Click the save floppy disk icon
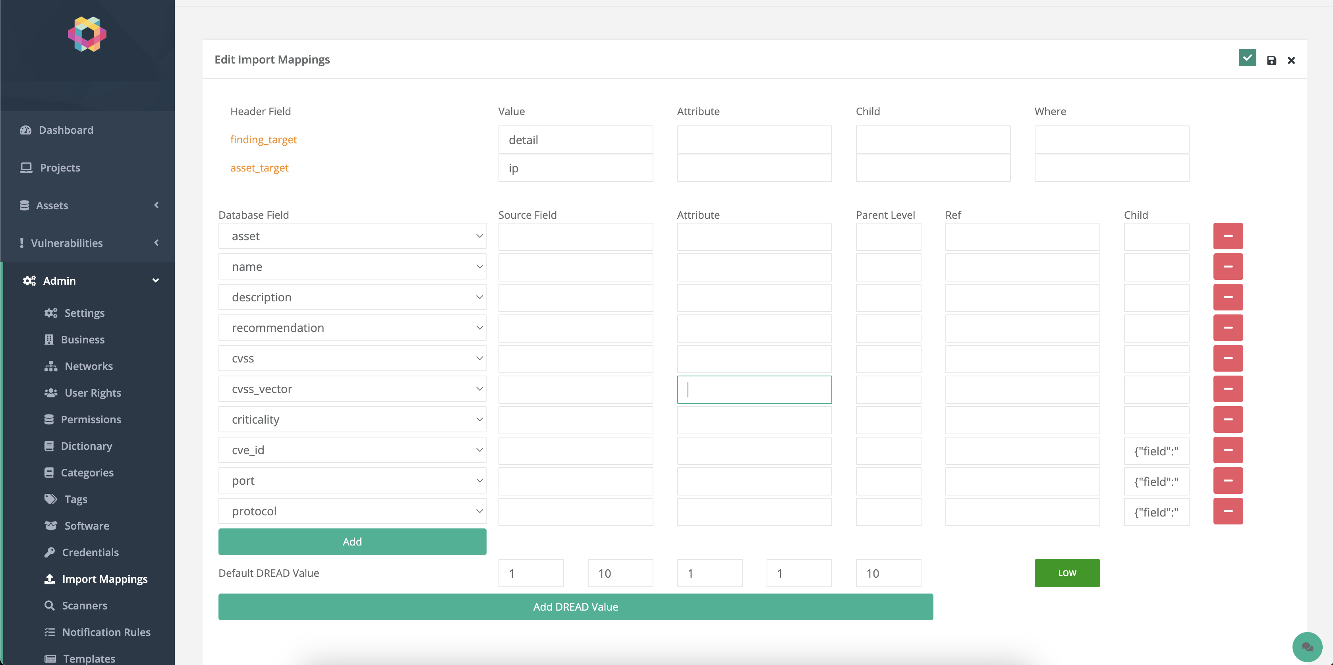Viewport: 1333px width, 665px height. (1271, 60)
